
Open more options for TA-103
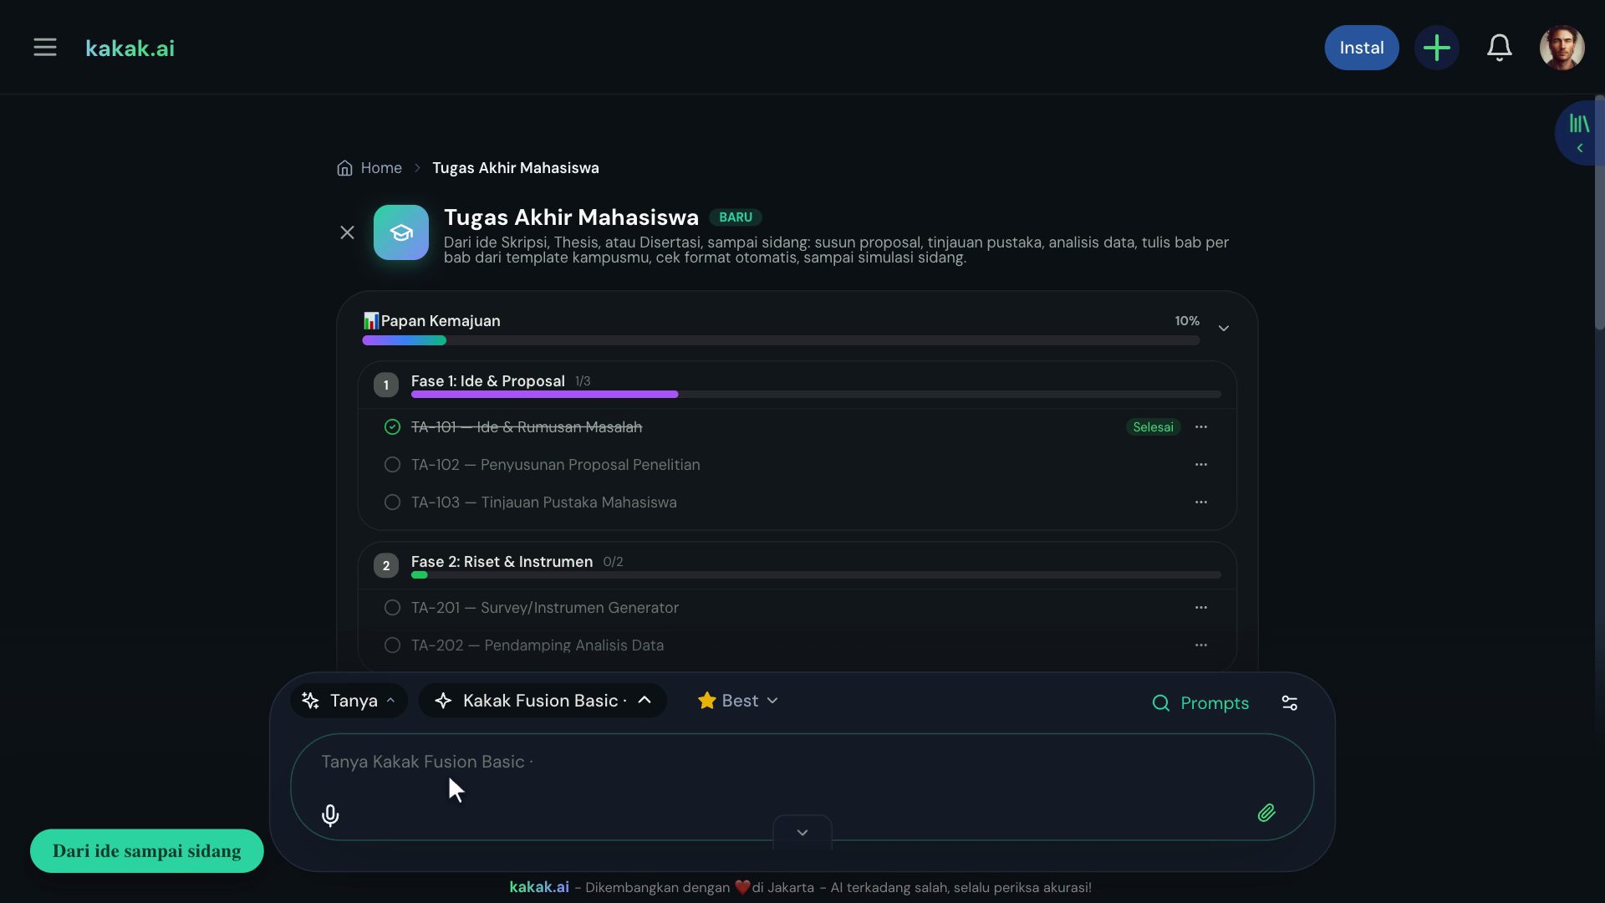[x=1201, y=503]
